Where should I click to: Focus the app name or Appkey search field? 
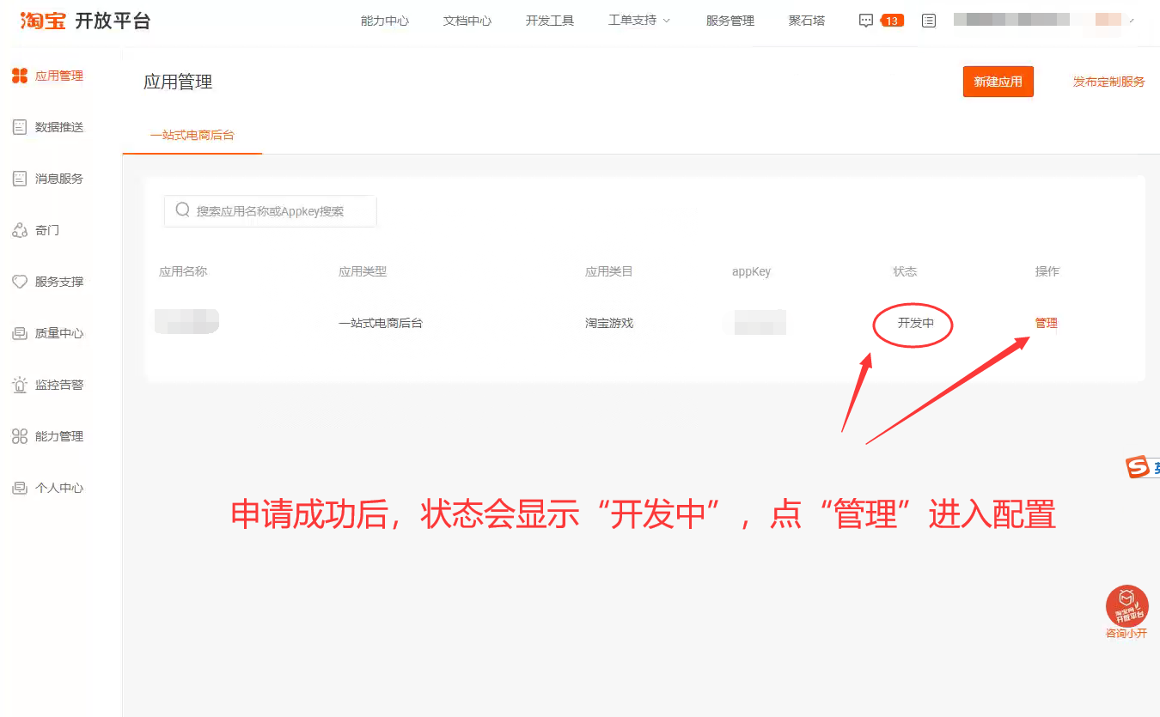click(x=271, y=210)
